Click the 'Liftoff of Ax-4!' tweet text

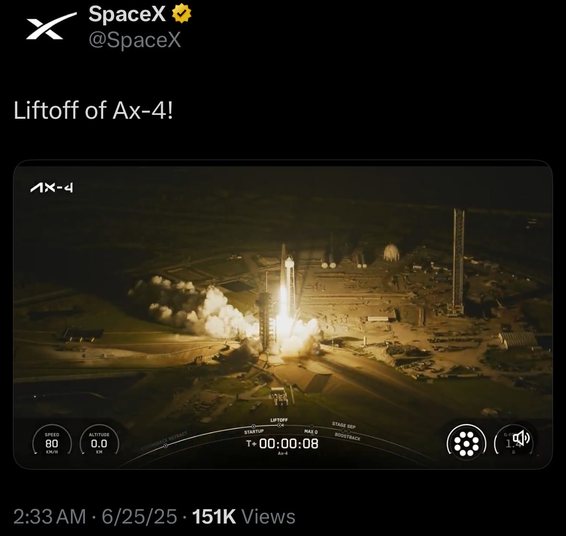tap(94, 110)
